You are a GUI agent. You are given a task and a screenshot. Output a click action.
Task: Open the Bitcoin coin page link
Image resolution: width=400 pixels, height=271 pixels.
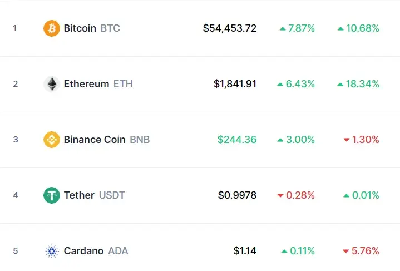[80, 28]
